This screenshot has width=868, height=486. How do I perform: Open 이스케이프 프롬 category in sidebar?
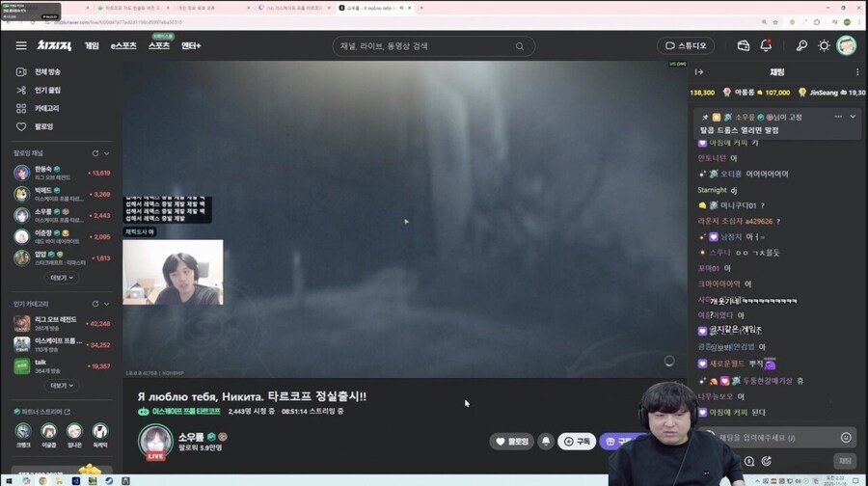click(62, 344)
